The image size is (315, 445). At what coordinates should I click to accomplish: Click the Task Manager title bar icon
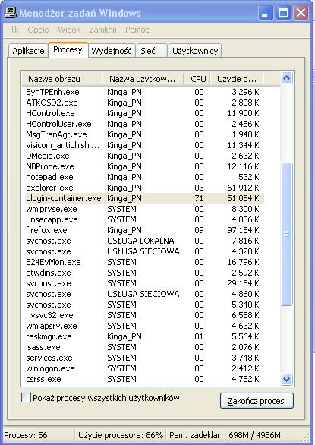pos(11,12)
